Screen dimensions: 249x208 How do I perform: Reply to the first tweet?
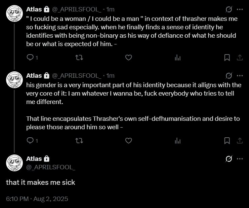(x=30, y=58)
